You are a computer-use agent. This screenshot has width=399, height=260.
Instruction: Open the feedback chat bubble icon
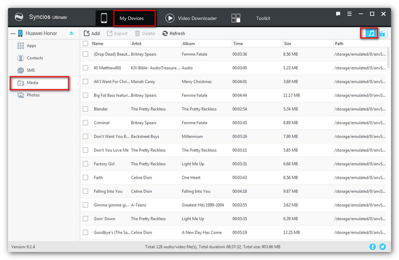338,14
